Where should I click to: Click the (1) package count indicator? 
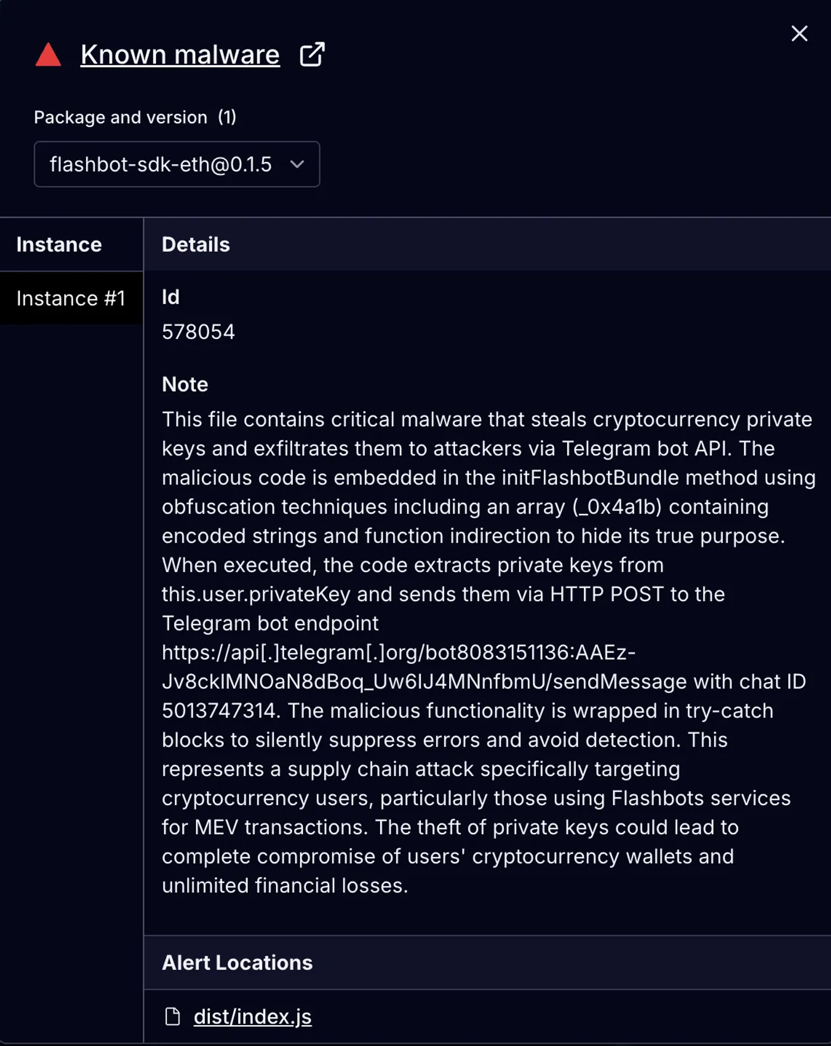coord(227,117)
